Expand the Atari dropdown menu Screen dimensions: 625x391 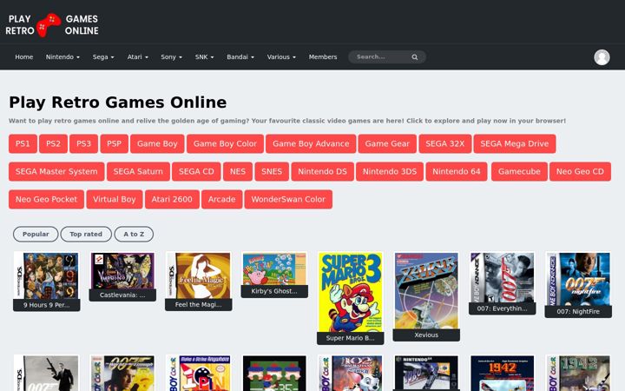pyautogui.click(x=137, y=57)
